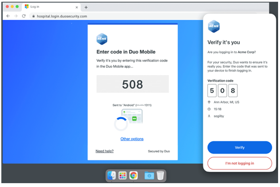Image resolution: width=280 pixels, height=187 pixels.
Task: Click the I'm not logging in button
Action: pyautogui.click(x=240, y=164)
